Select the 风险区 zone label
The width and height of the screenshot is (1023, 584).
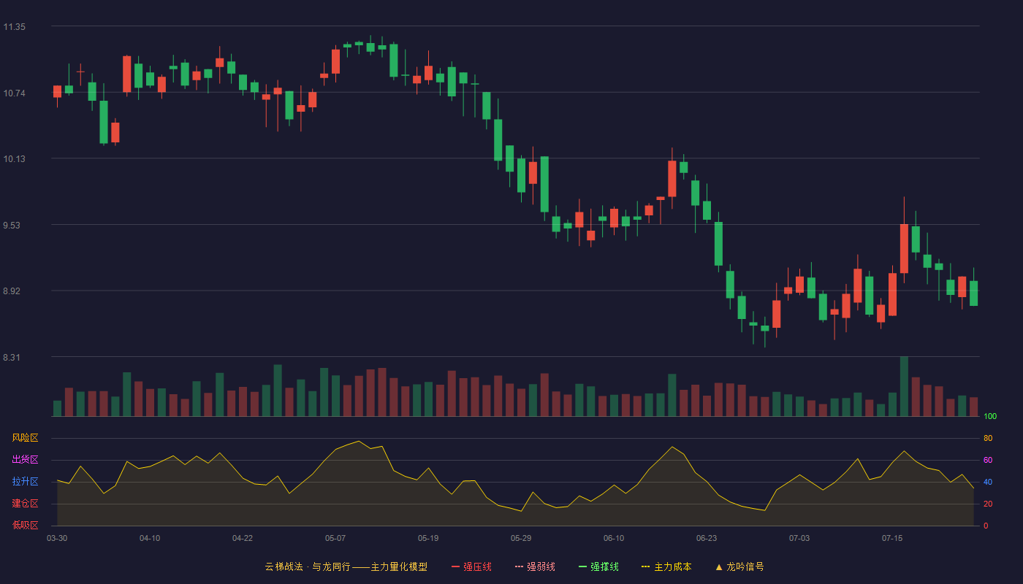[25, 438]
